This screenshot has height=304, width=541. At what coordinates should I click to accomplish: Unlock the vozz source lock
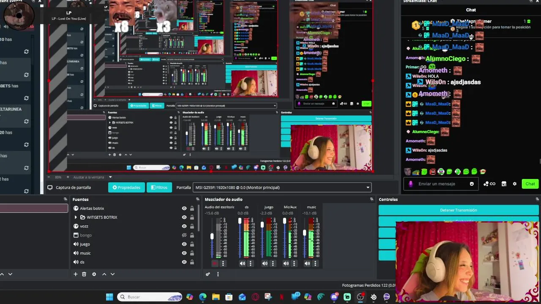[x=192, y=226]
